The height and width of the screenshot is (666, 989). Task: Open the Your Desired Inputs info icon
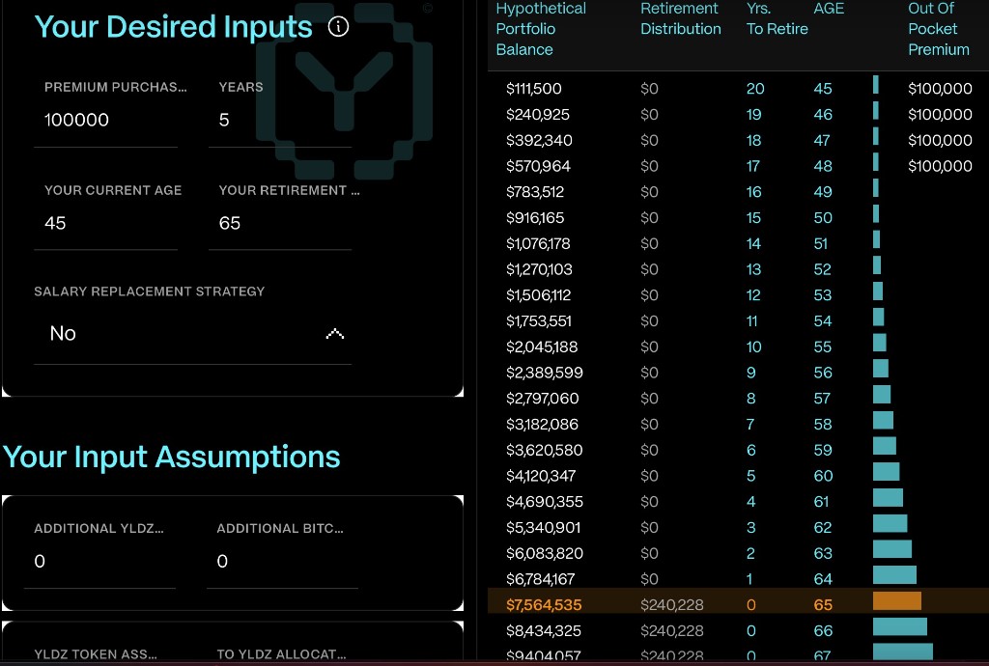pos(338,26)
